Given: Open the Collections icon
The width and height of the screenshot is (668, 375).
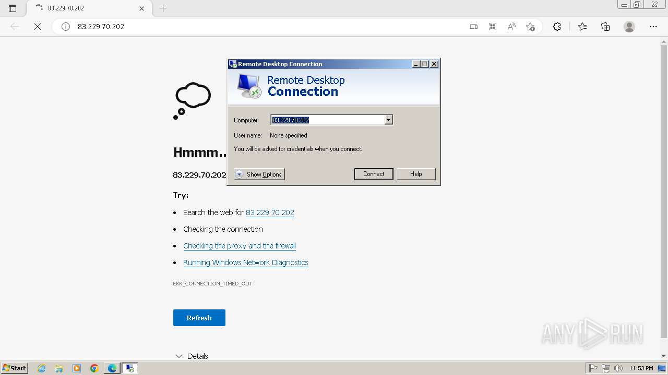Looking at the screenshot, I should coord(605,27).
